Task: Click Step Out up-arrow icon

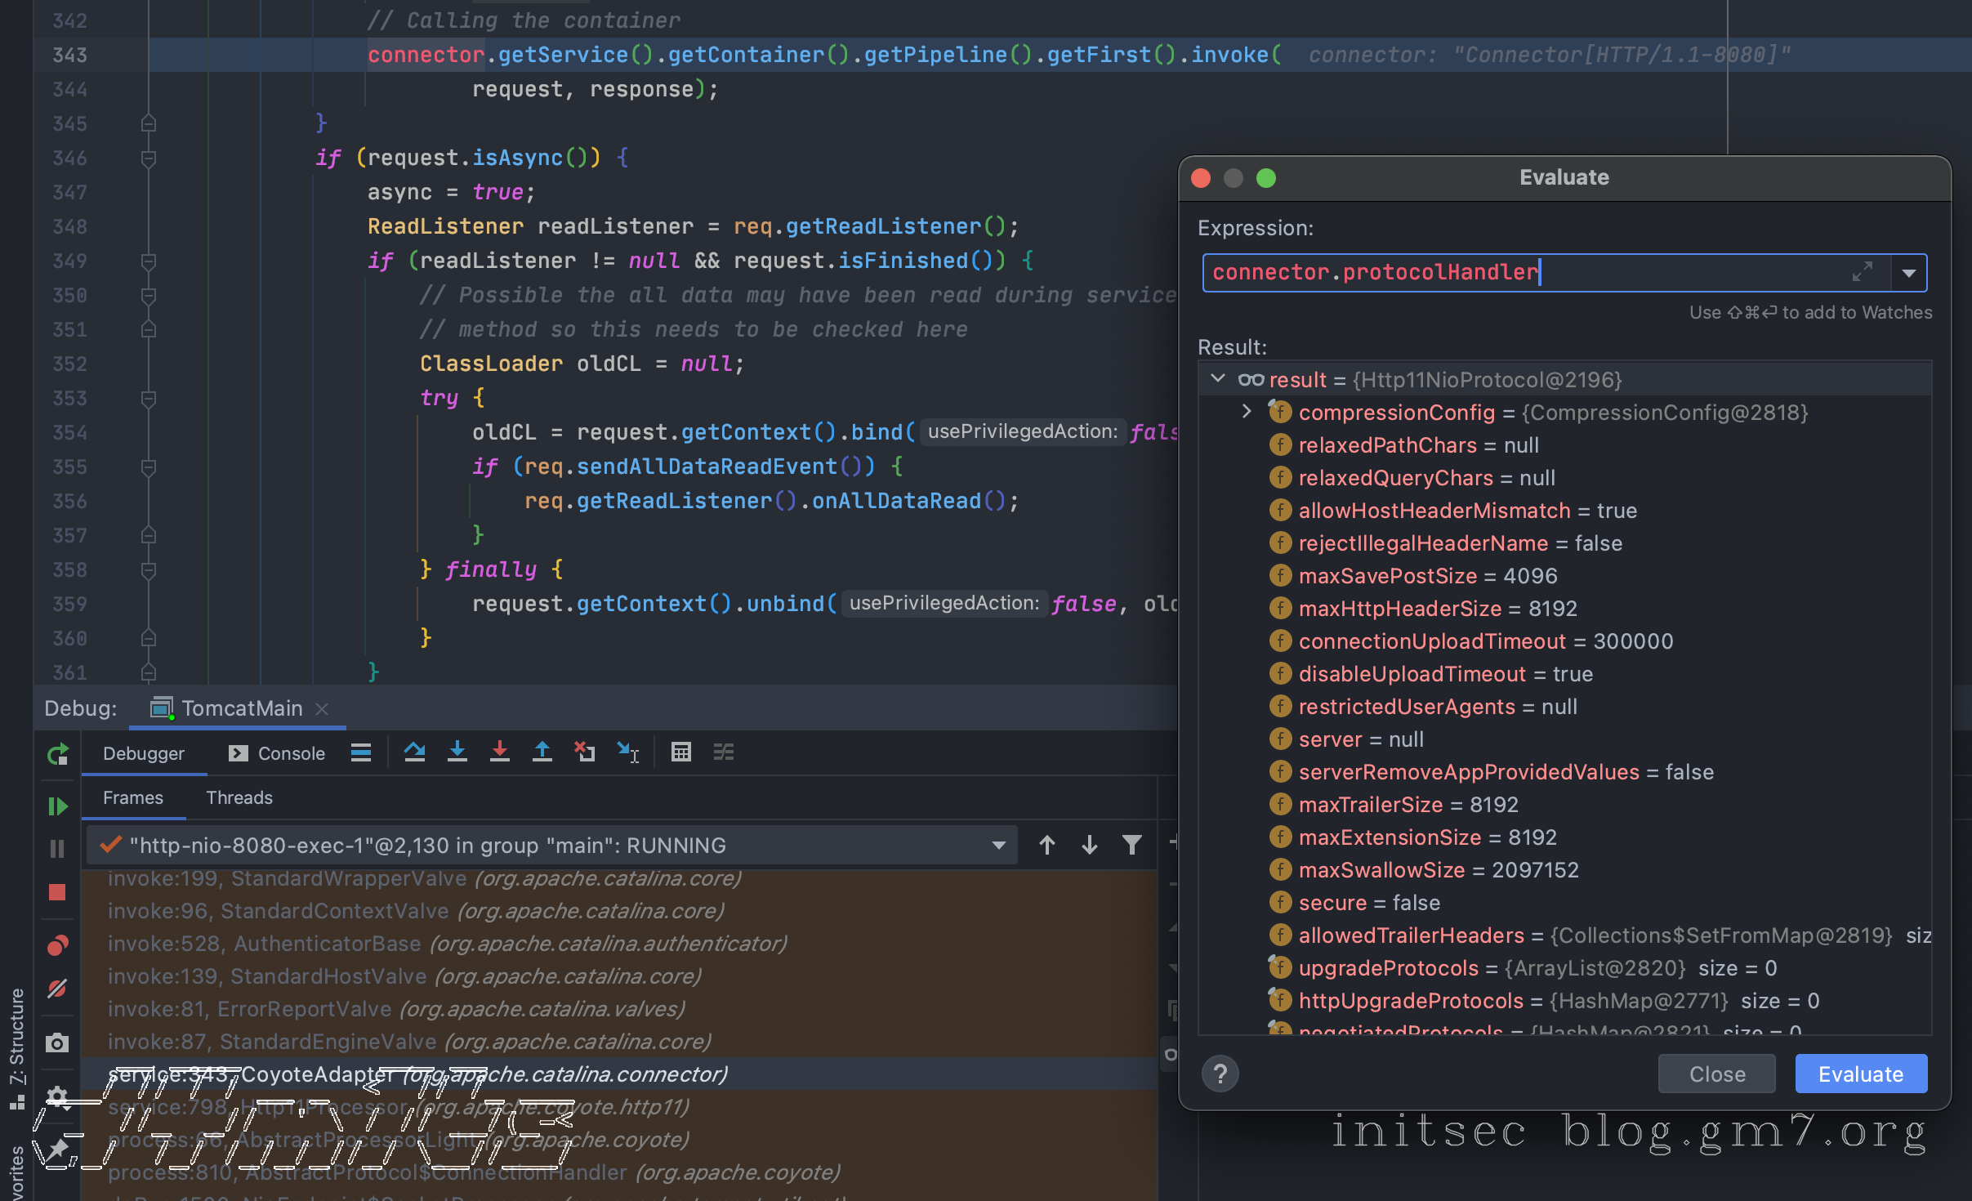Action: click(x=542, y=752)
